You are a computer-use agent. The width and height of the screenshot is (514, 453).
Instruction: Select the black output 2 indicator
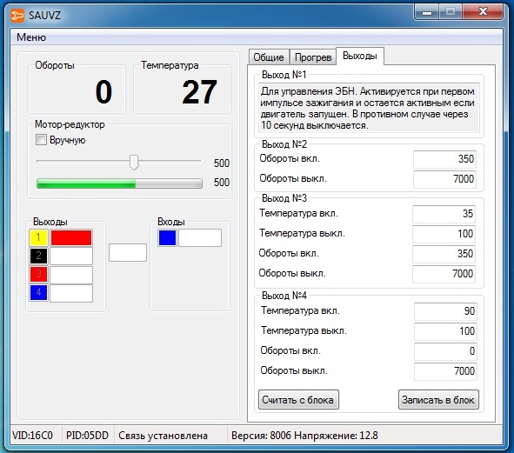coord(38,256)
